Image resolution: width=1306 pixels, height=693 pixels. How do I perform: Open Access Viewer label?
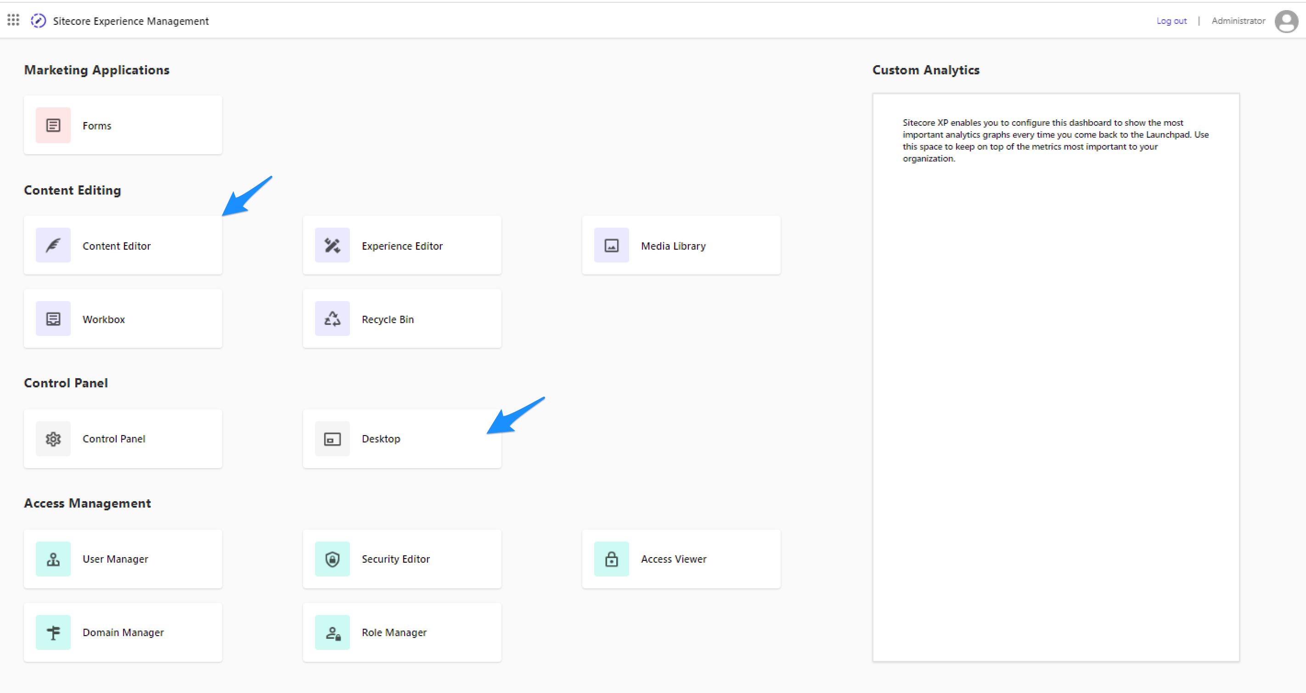tap(674, 559)
